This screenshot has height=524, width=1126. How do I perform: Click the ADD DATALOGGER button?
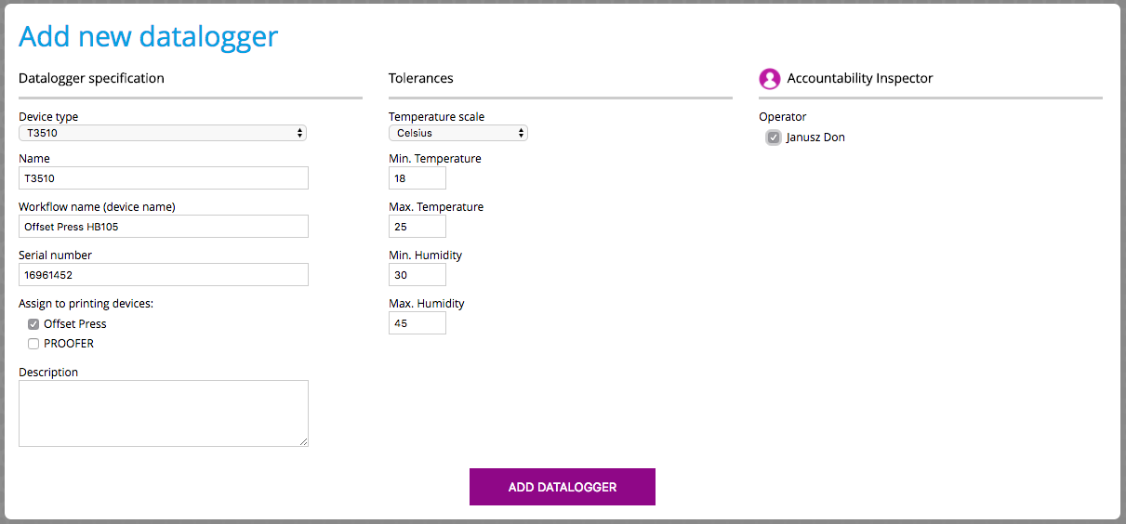click(x=563, y=487)
